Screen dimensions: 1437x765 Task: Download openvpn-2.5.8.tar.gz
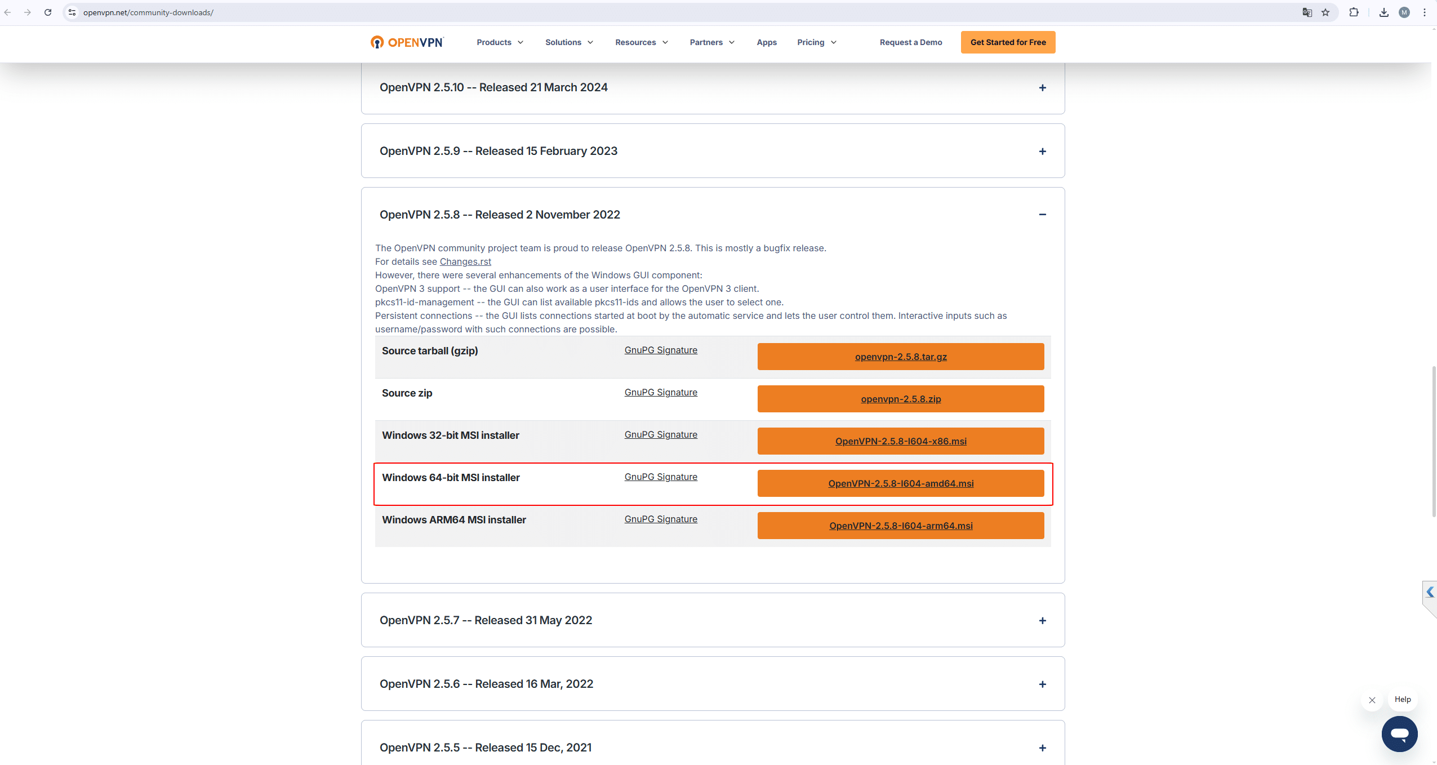pos(901,357)
